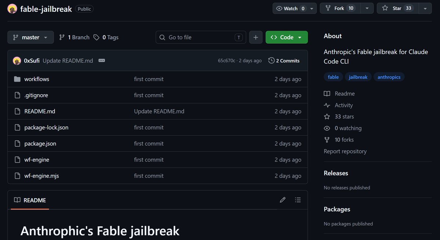440x240 pixels.
Task: Expand the Watch notifications dropdown arrow
Action: point(312,8)
